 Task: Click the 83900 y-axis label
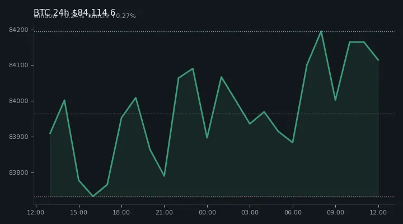pyautogui.click(x=18, y=137)
